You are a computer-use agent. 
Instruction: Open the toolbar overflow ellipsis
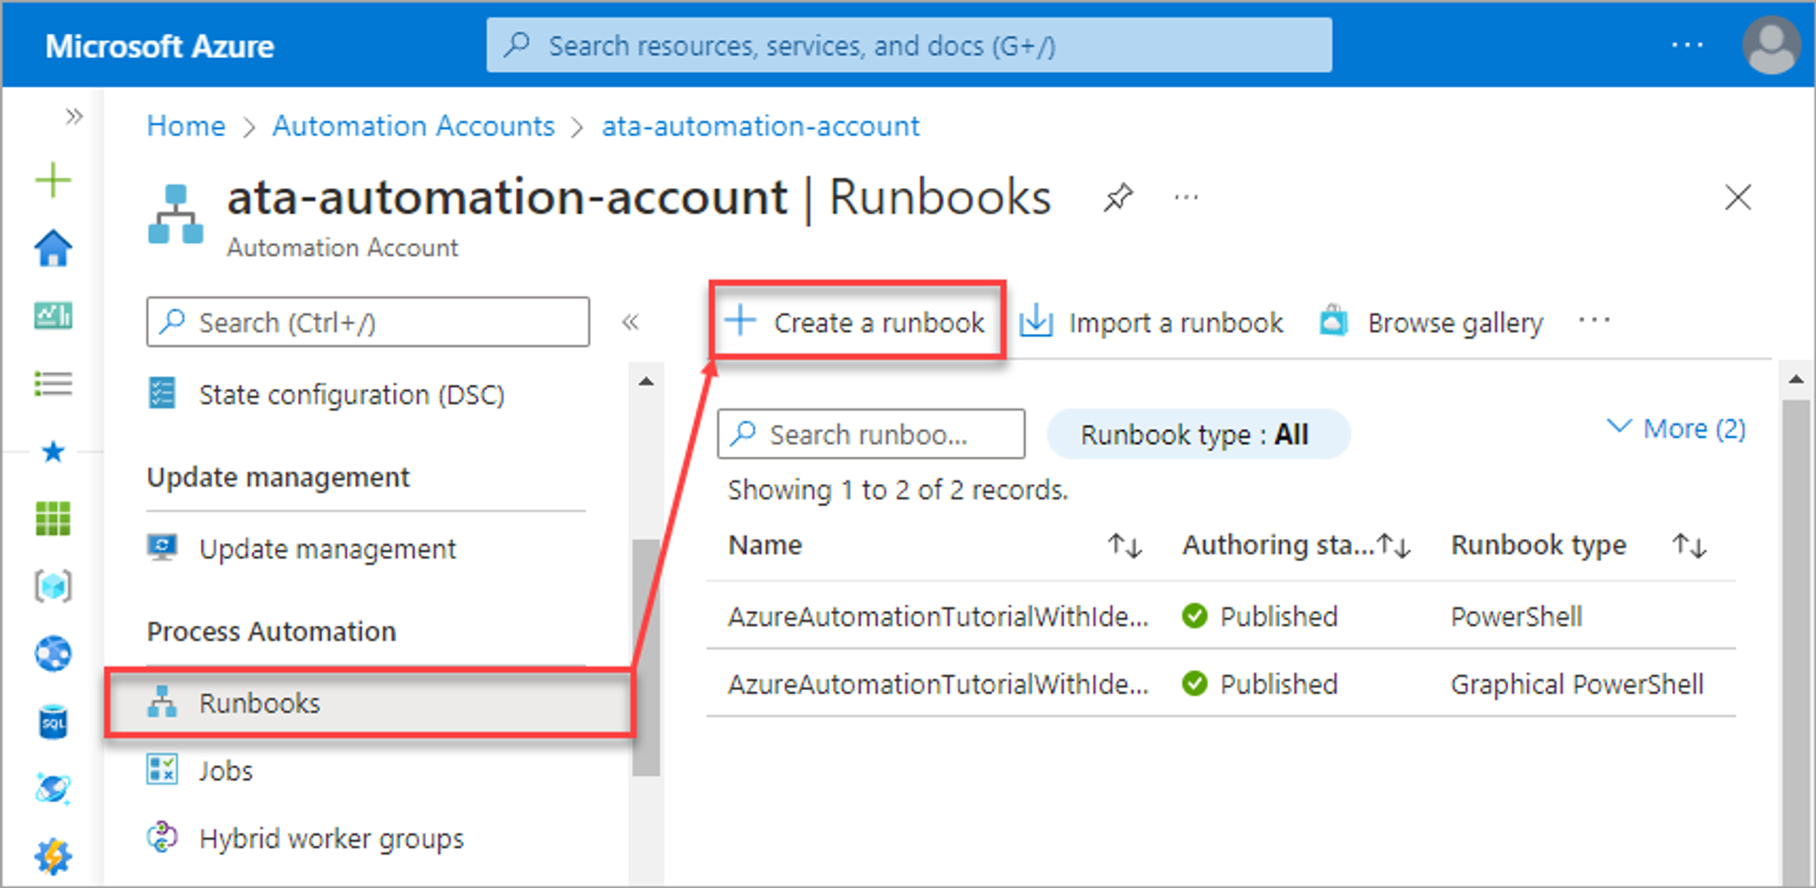[1594, 321]
